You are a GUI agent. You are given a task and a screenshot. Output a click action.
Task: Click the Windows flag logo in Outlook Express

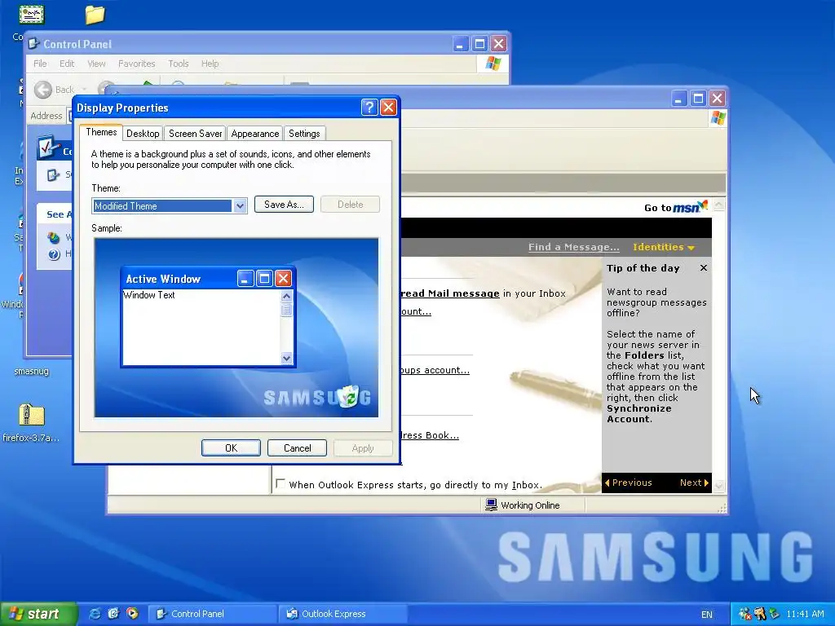click(x=718, y=118)
